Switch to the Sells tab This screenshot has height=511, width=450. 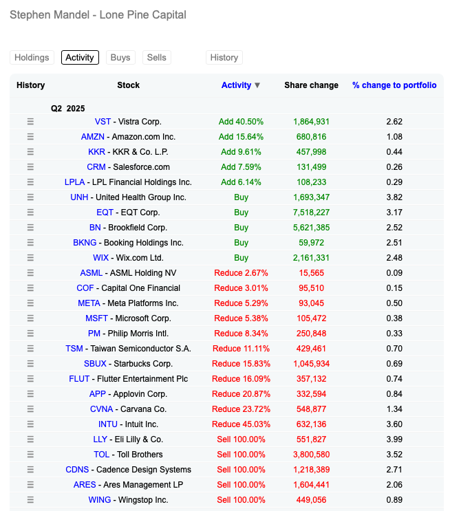tap(156, 57)
